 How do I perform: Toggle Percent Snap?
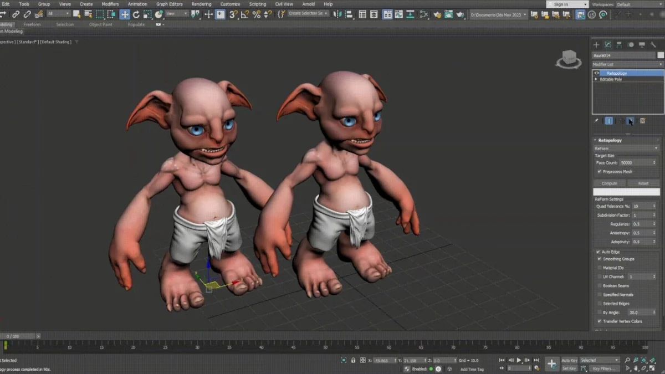pyautogui.click(x=257, y=14)
